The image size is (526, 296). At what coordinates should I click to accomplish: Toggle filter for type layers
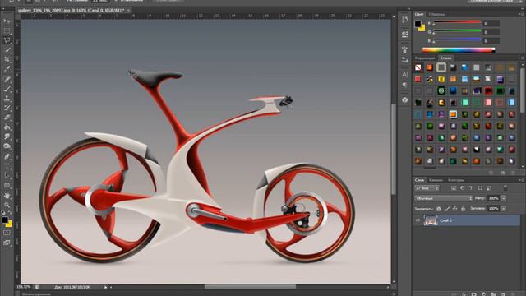[x=471, y=188]
